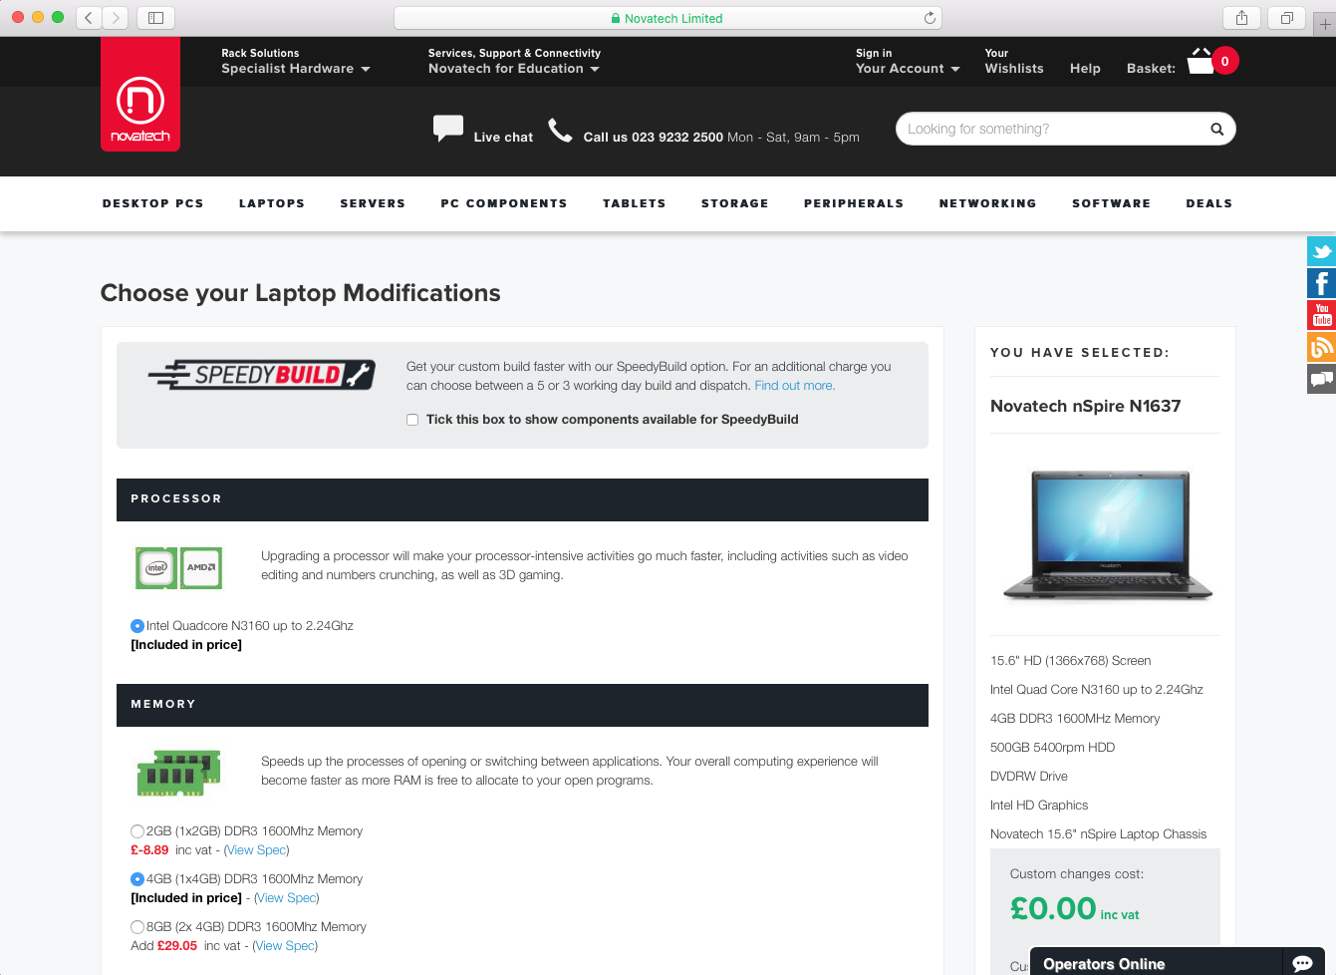
Task: View Spec for 8GB memory
Action: (286, 946)
